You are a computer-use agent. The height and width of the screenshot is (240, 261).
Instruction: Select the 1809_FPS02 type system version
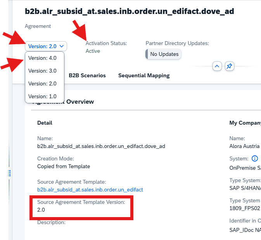pyautogui.click(x=245, y=208)
